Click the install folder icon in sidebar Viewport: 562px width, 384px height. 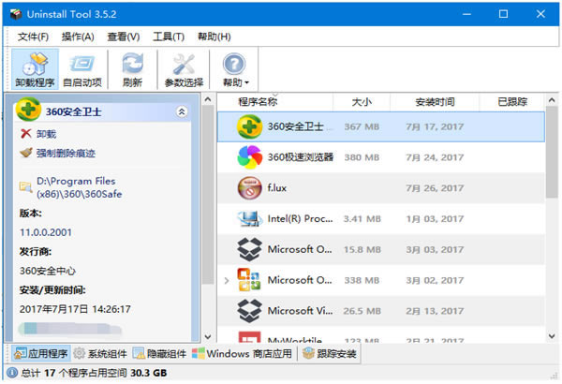pos(25,186)
